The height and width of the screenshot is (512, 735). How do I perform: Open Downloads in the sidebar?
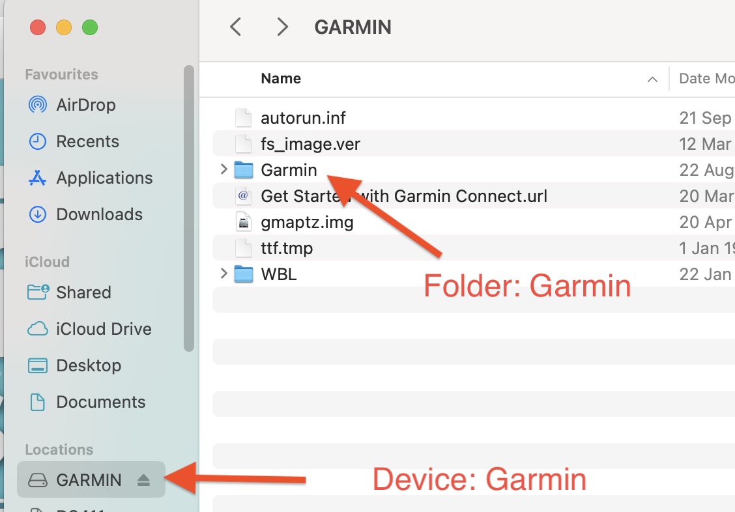[85, 214]
